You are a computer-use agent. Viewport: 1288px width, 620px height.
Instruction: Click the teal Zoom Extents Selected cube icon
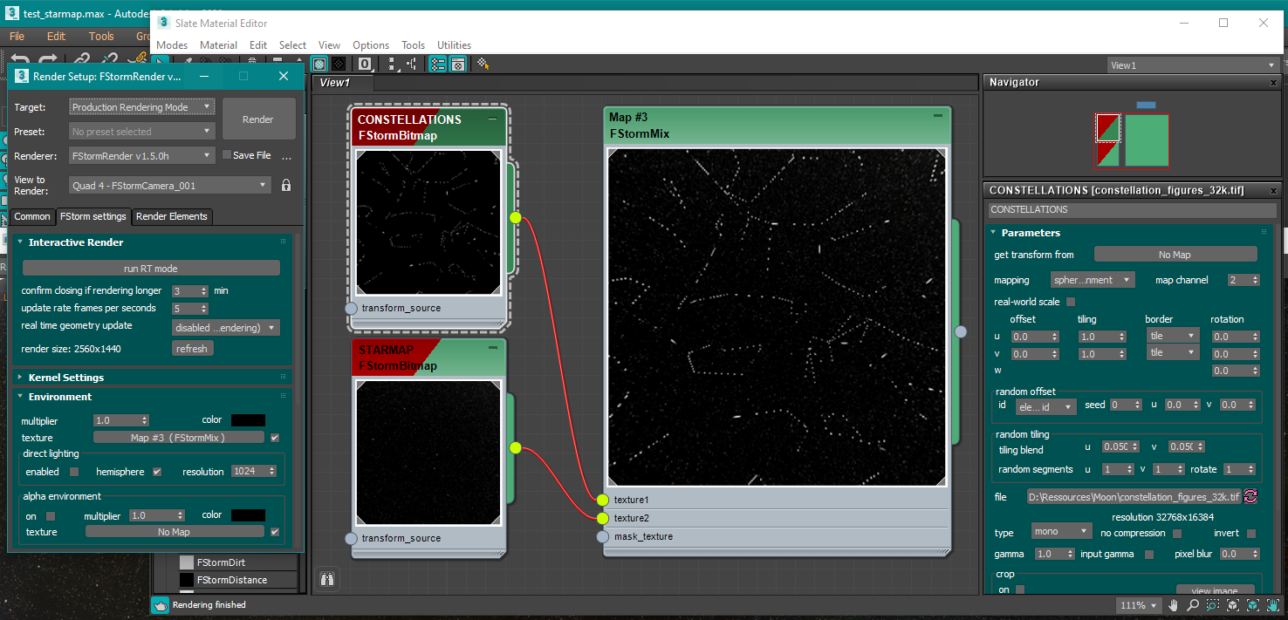(1252, 605)
